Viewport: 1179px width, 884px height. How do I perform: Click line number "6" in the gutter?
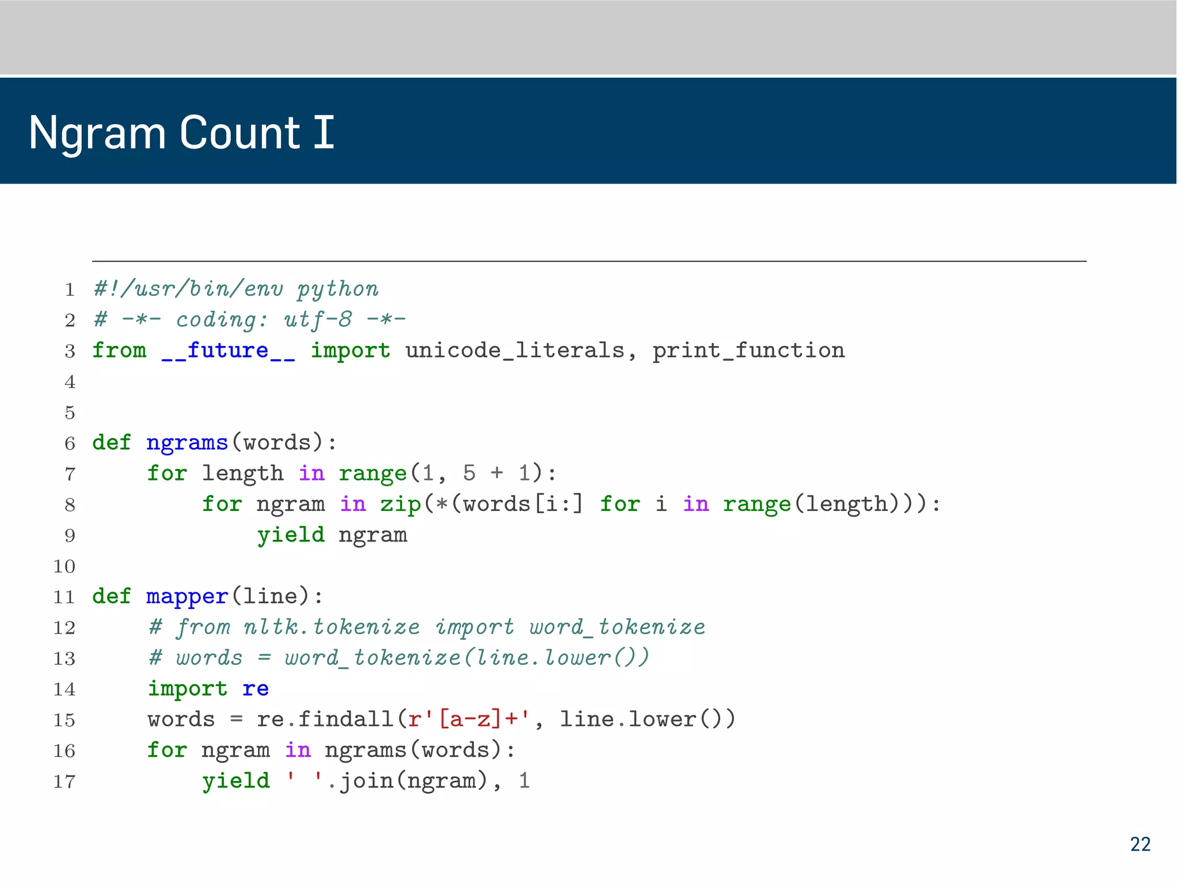tap(70, 443)
